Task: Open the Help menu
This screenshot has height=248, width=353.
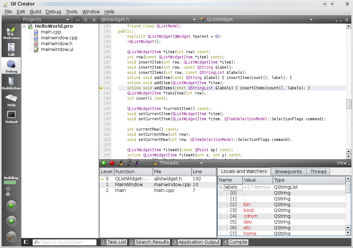Action: click(109, 12)
